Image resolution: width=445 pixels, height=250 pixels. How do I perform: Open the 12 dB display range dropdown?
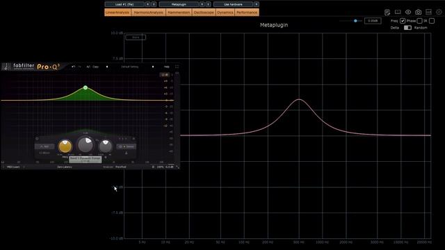[165, 74]
